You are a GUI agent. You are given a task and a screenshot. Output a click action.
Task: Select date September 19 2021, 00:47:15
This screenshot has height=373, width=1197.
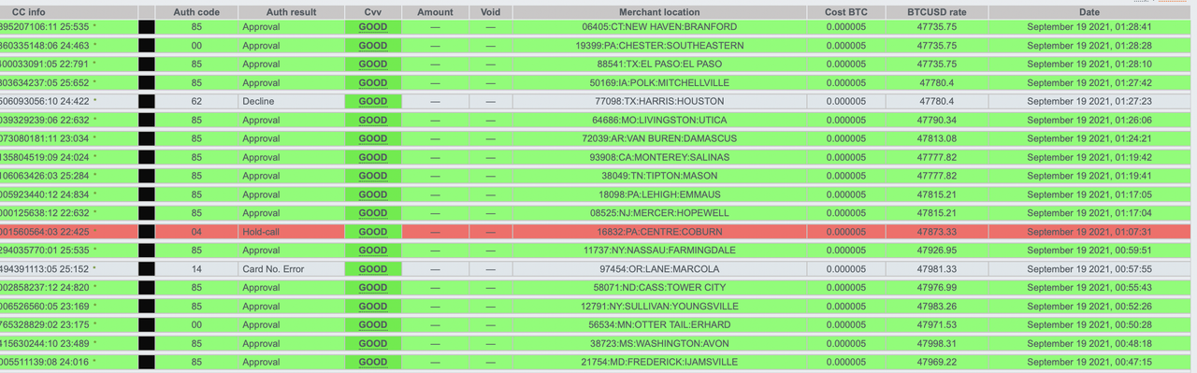1089,363
